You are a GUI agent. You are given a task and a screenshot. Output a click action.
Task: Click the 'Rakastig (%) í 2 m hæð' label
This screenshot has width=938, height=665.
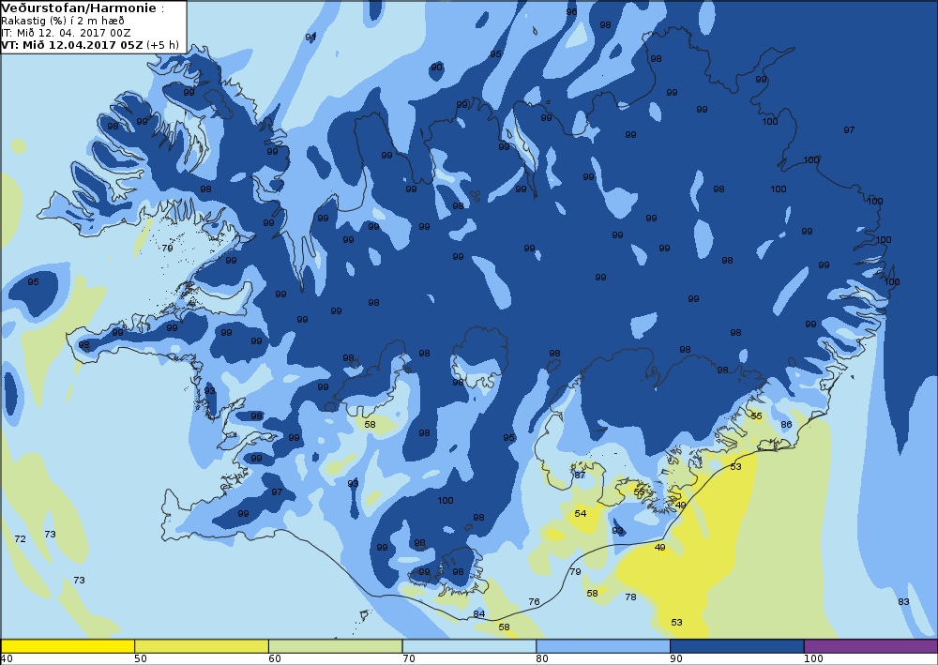(63, 21)
